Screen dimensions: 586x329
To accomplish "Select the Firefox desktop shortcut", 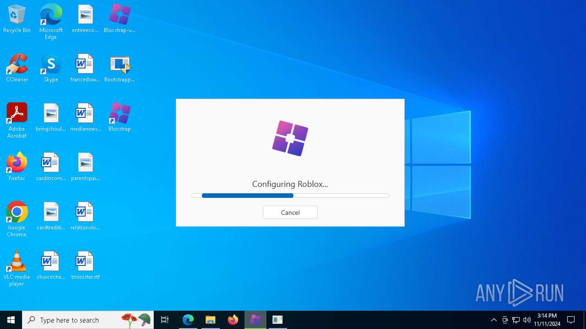I will (x=17, y=167).
